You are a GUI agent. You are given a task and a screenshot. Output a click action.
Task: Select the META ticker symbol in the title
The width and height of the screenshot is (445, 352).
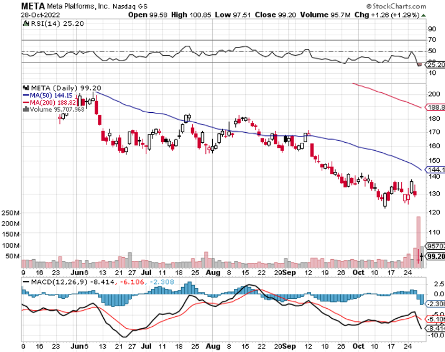[x=33, y=6]
